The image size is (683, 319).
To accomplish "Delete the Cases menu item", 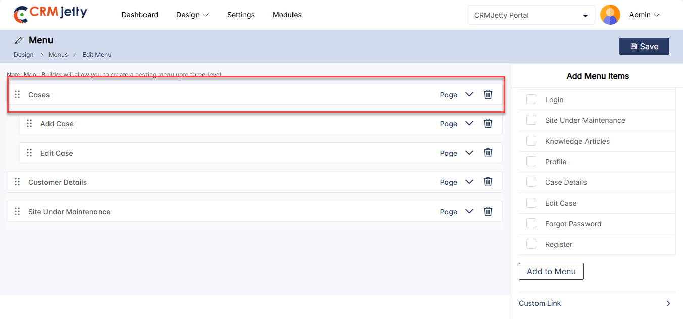I will tap(487, 94).
